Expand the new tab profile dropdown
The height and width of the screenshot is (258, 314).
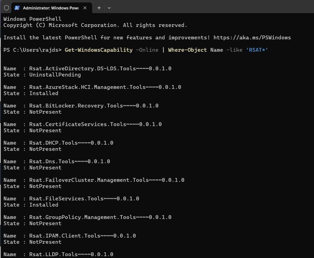(109, 8)
